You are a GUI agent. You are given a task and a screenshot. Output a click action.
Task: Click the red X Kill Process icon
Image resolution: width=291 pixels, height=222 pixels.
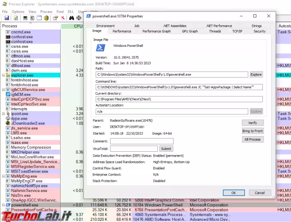click(x=63, y=18)
